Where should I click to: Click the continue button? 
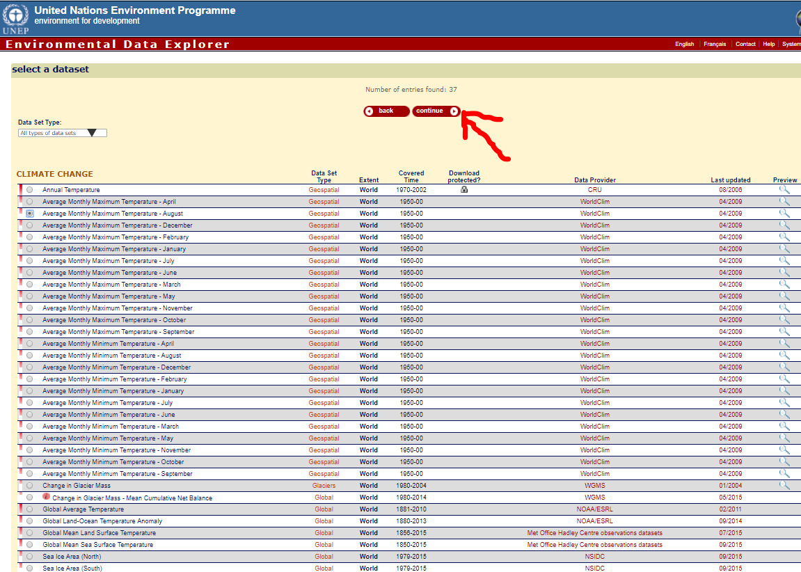pyautogui.click(x=436, y=111)
